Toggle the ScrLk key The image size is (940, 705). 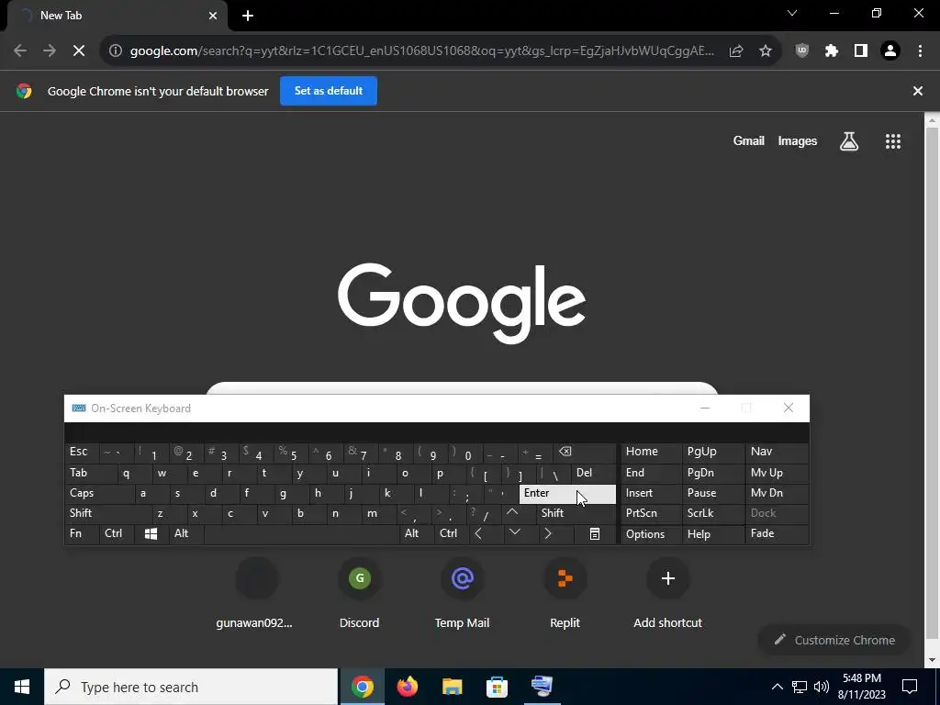click(x=712, y=514)
